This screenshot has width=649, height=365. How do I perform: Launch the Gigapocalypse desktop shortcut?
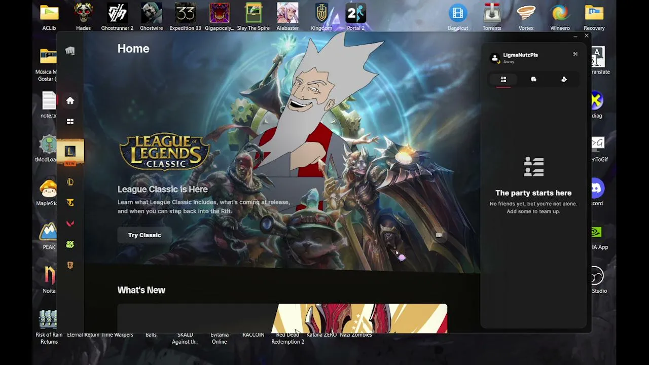220,17
